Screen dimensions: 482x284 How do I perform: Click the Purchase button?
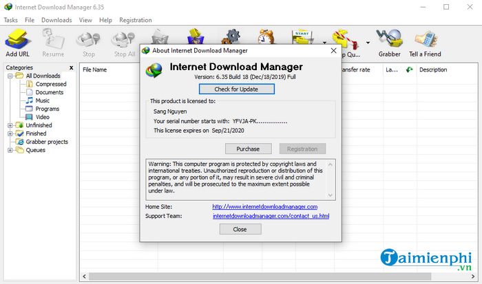[x=248, y=149]
